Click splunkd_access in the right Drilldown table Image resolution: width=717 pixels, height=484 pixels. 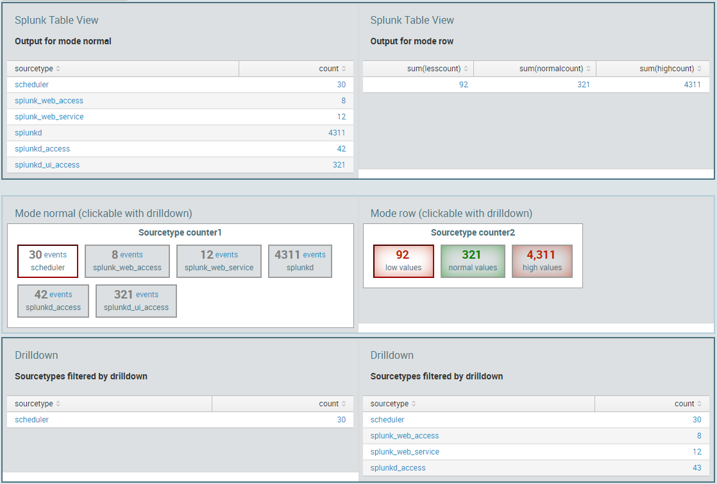point(398,468)
